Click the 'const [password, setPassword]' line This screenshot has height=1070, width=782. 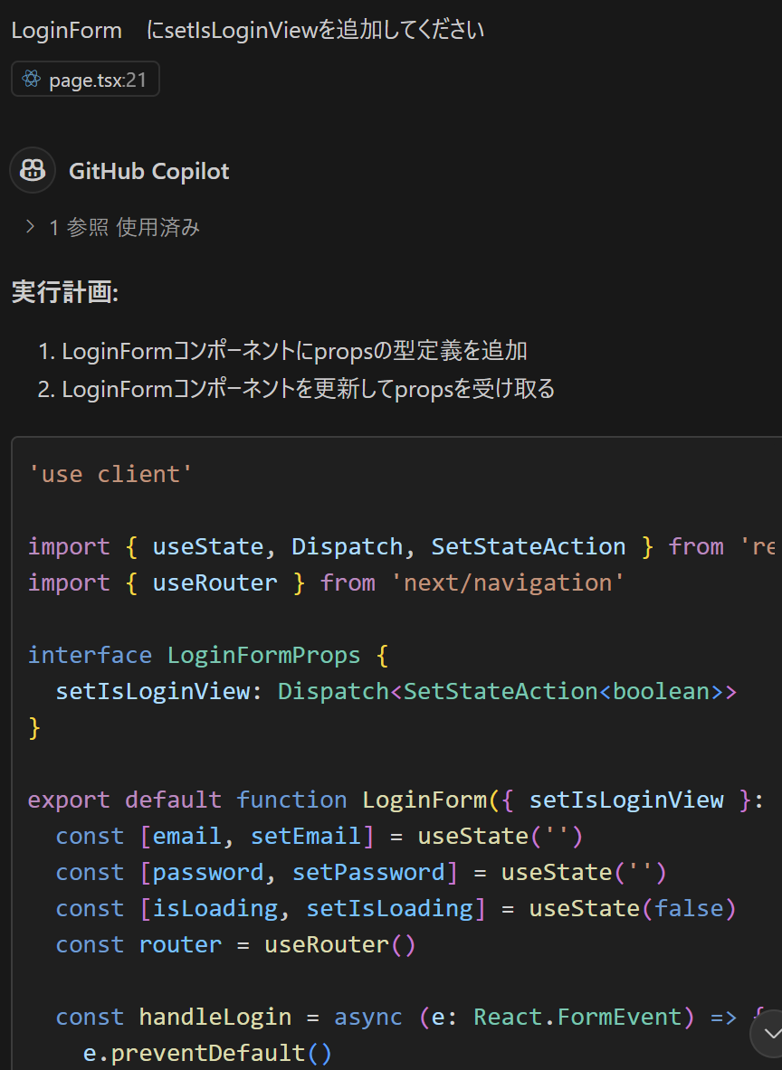coord(360,872)
